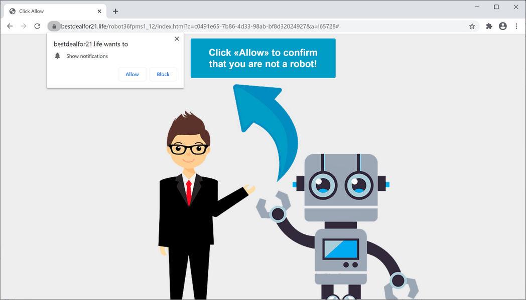526x300 pixels.
Task: Click the Allow button in the prompt
Action: 132,74
